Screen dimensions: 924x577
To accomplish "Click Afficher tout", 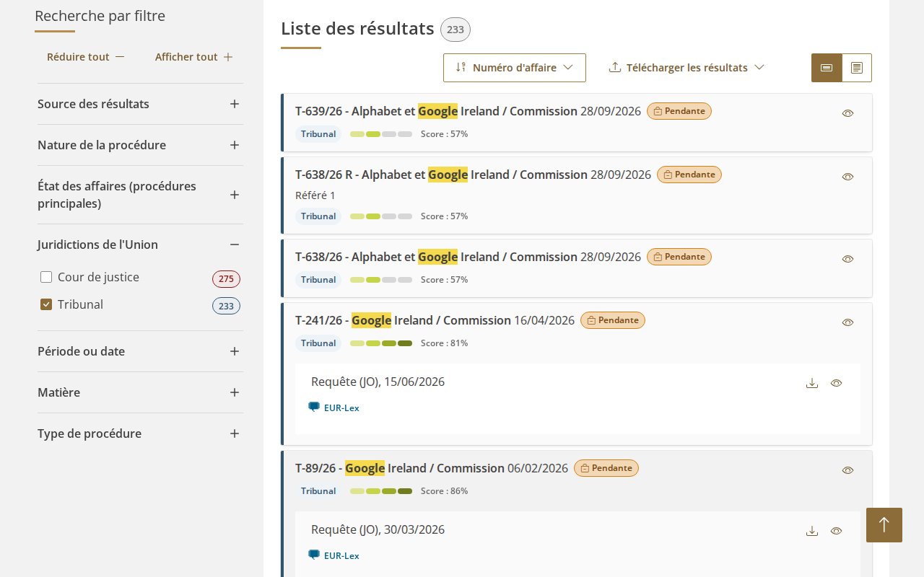I will [193, 57].
